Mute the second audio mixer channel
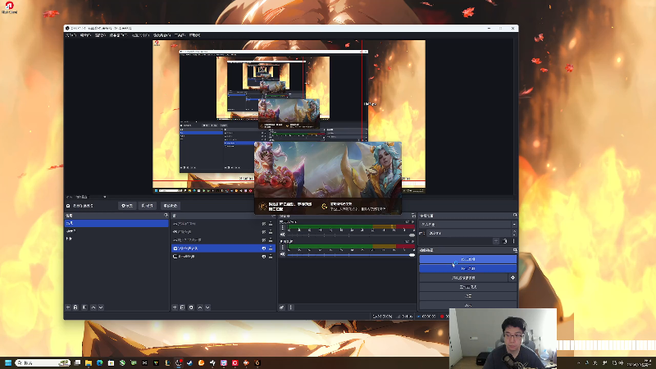Image resolution: width=656 pixels, height=369 pixels. 282,254
